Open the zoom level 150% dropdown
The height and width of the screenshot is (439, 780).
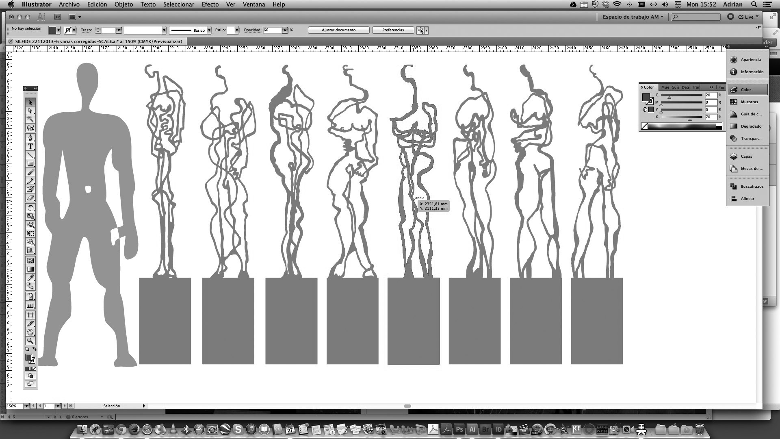[x=26, y=406]
